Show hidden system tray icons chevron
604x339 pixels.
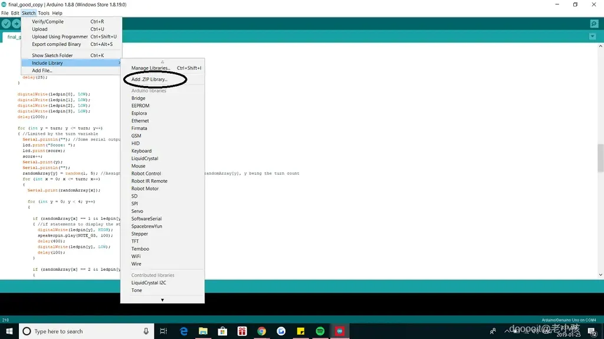tap(507, 331)
